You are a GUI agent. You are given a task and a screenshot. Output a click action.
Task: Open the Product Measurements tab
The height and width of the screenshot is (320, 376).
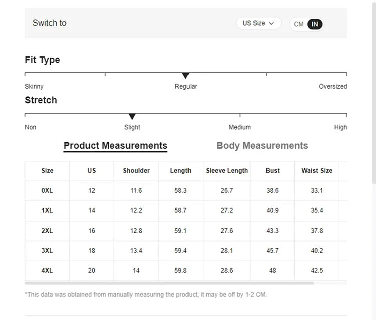pyautogui.click(x=115, y=146)
